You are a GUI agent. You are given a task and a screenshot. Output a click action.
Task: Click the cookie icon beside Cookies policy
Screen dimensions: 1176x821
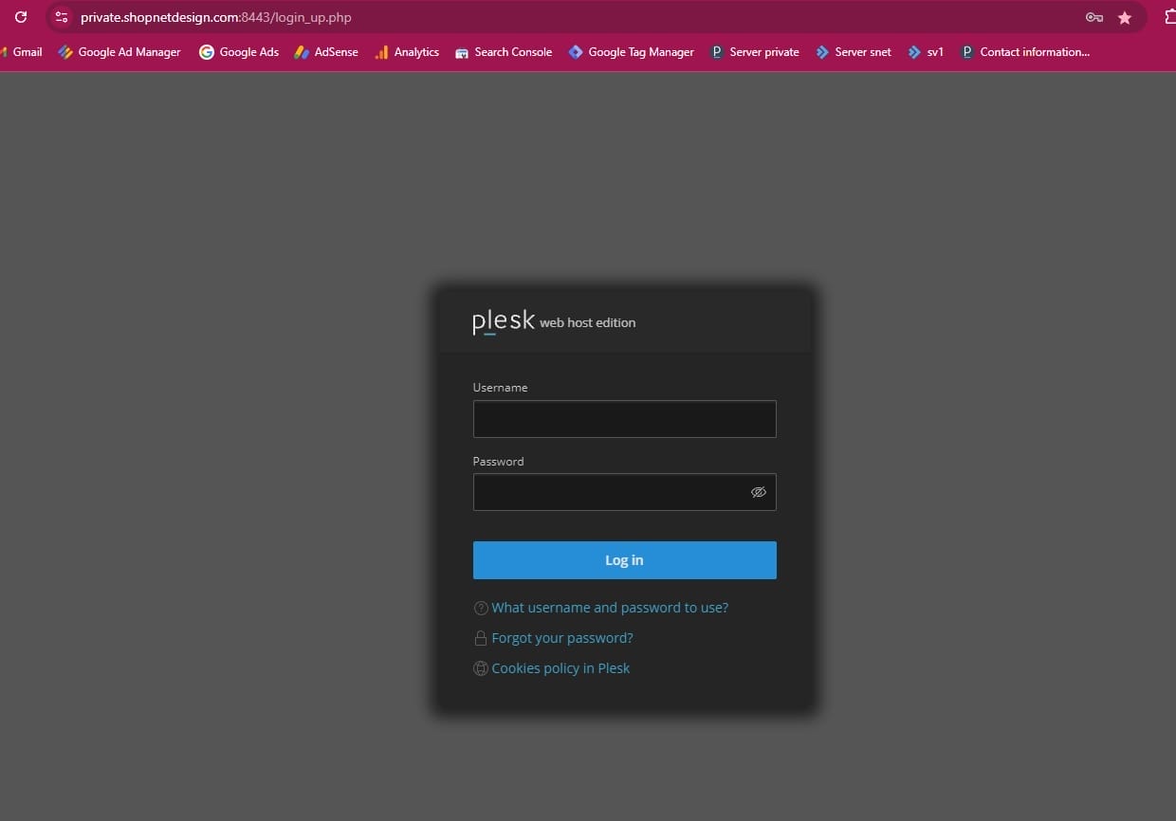point(481,668)
